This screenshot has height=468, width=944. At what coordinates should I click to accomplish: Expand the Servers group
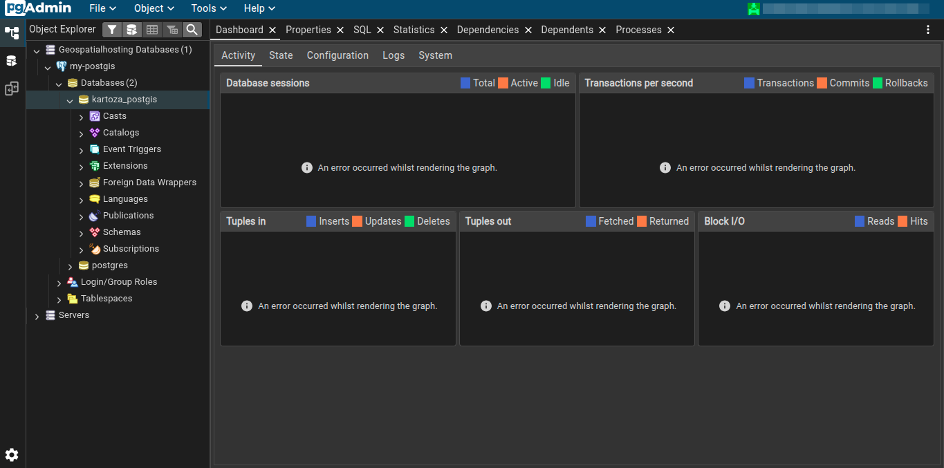coord(37,316)
